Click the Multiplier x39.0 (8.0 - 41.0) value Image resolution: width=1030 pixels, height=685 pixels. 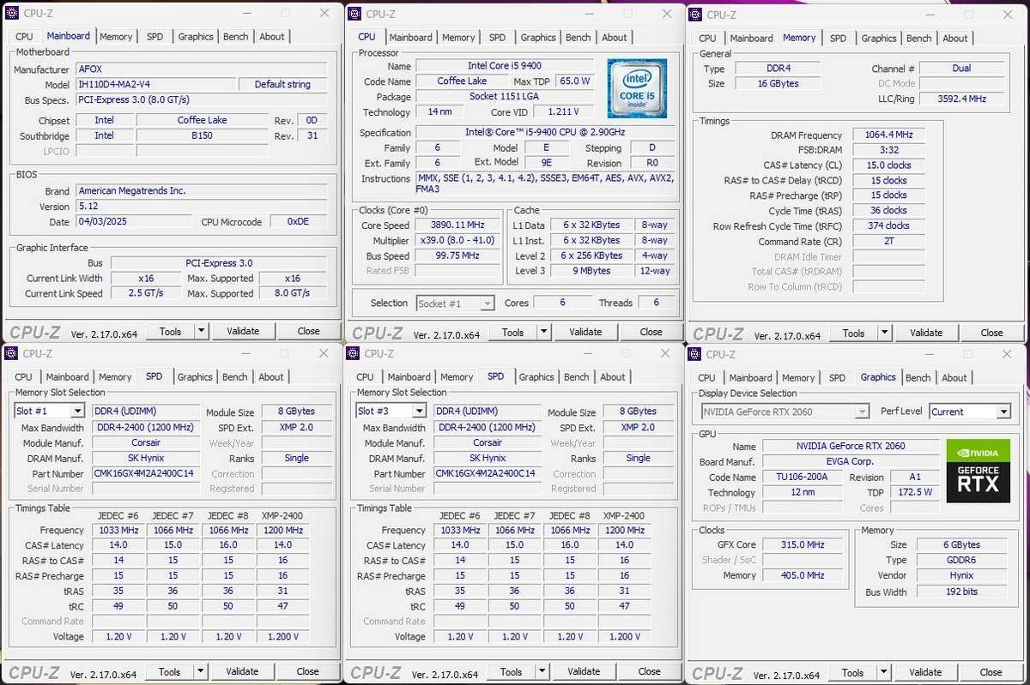(457, 241)
